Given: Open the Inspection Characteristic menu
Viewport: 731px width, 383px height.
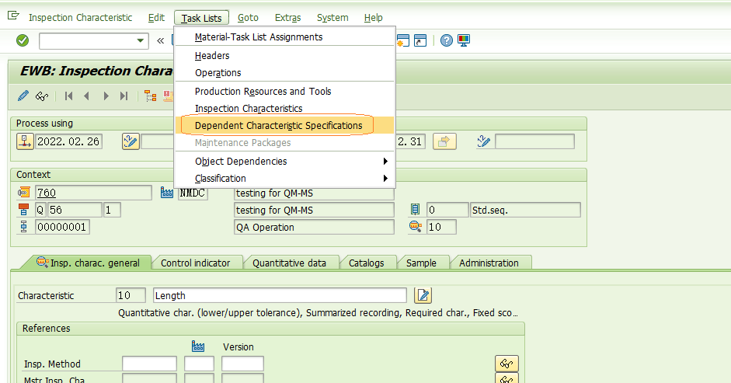Looking at the screenshot, I should [80, 18].
